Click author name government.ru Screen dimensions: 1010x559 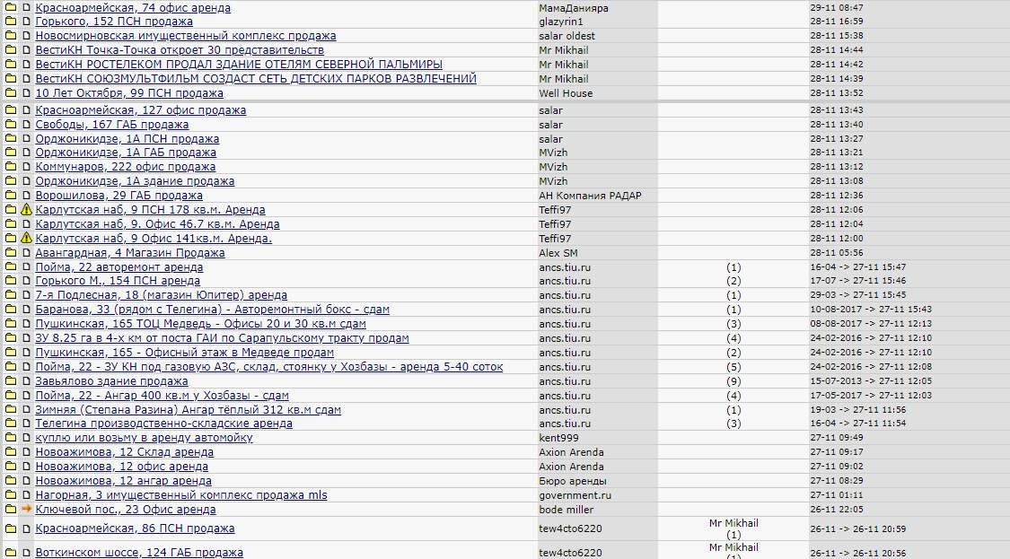click(575, 494)
